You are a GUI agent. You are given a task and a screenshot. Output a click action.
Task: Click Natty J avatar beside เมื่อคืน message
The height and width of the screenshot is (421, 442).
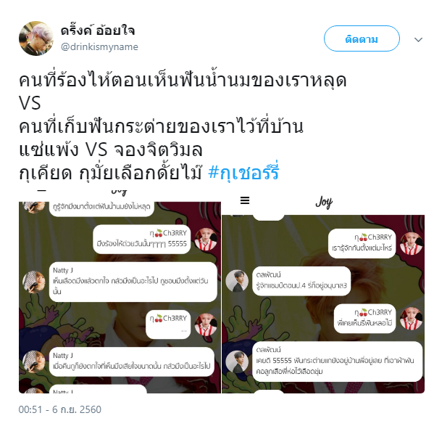[33, 362]
